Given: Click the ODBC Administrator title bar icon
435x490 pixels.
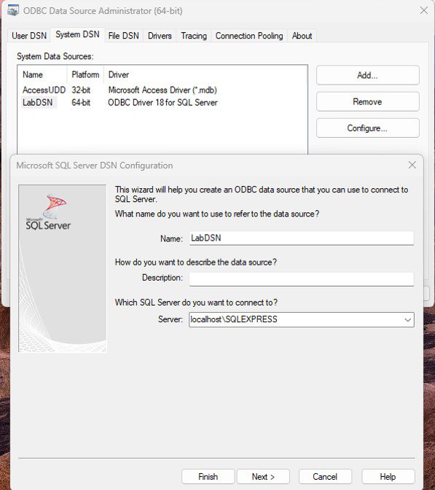Looking at the screenshot, I should pyautogui.click(x=13, y=10).
